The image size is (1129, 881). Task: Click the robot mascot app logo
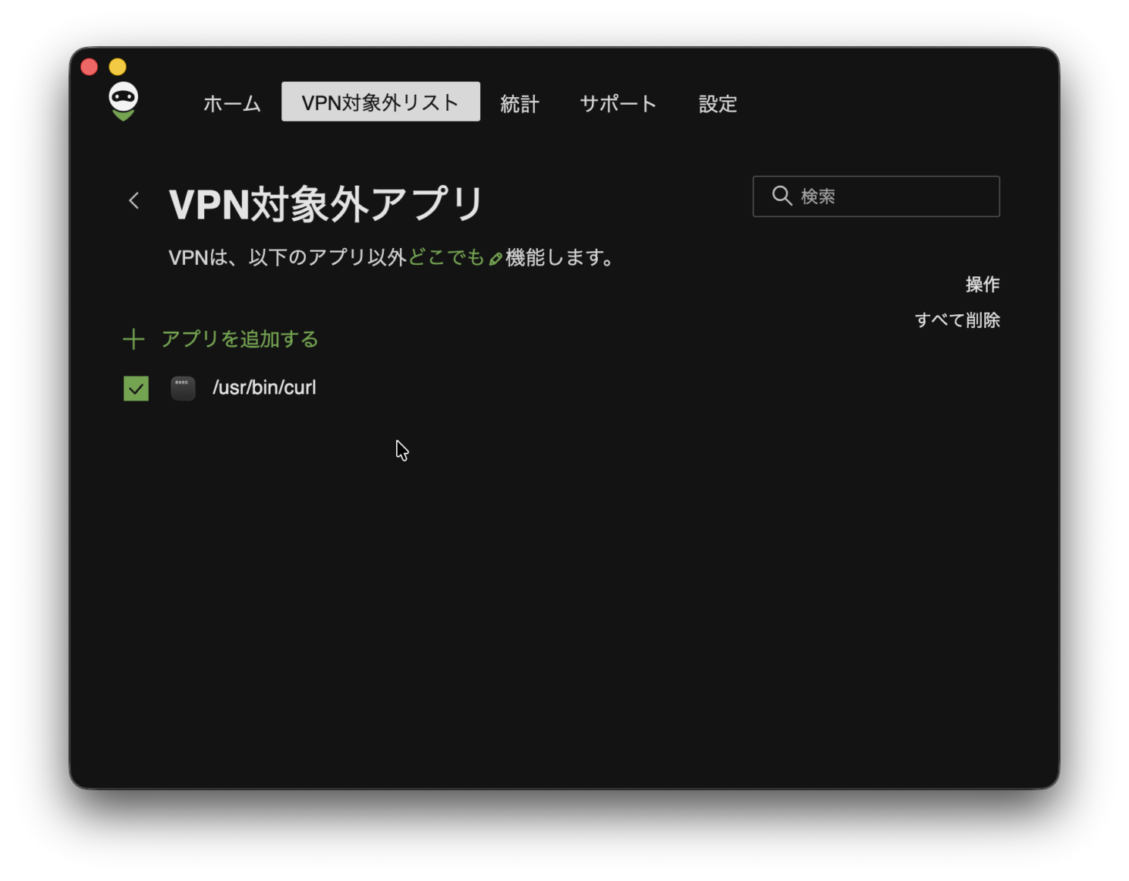tap(123, 102)
